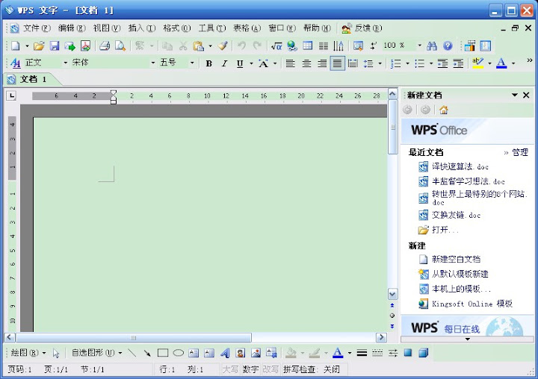Open the 编辑 menu
Screen dimensions: 538x379
click(72, 28)
